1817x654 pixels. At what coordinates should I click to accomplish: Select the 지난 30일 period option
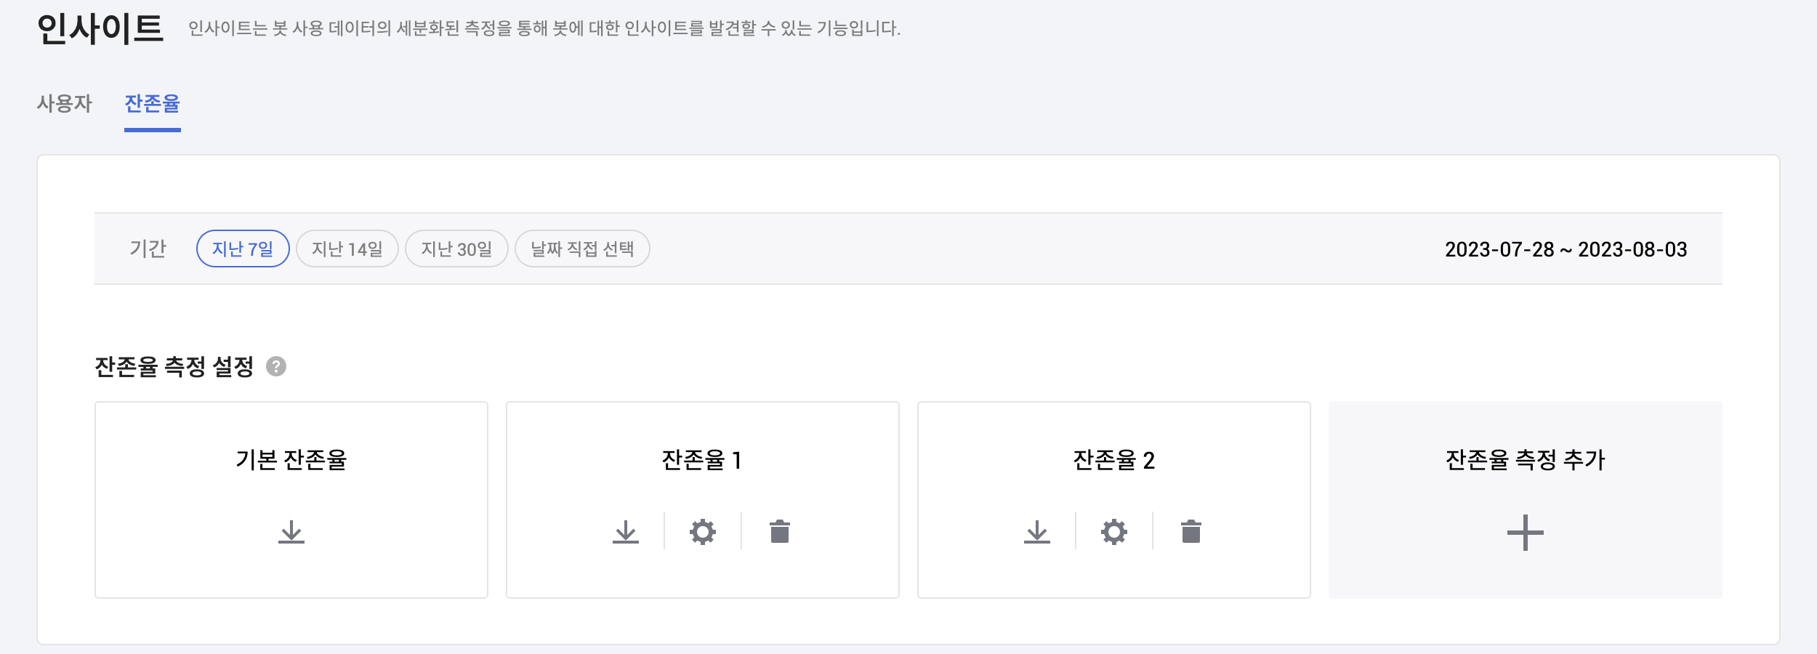click(456, 249)
